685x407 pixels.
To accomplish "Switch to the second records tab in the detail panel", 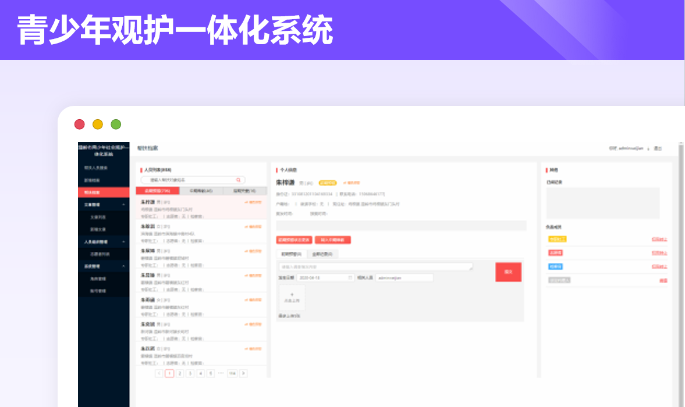I will [322, 254].
